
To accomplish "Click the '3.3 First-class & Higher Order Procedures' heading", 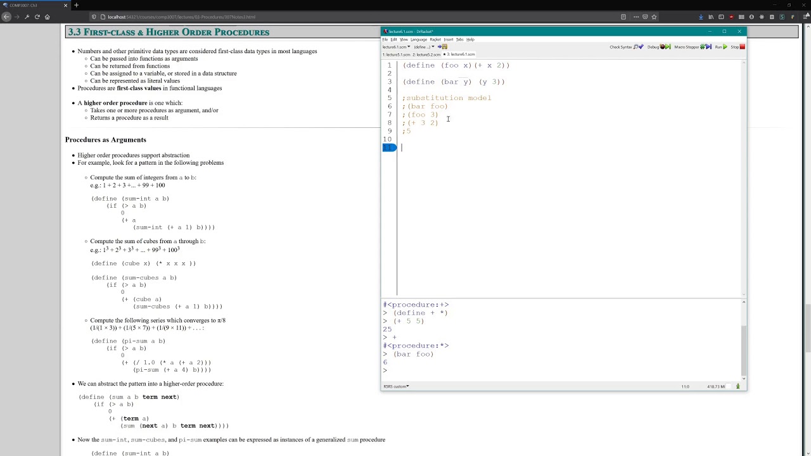I will click(x=168, y=32).
